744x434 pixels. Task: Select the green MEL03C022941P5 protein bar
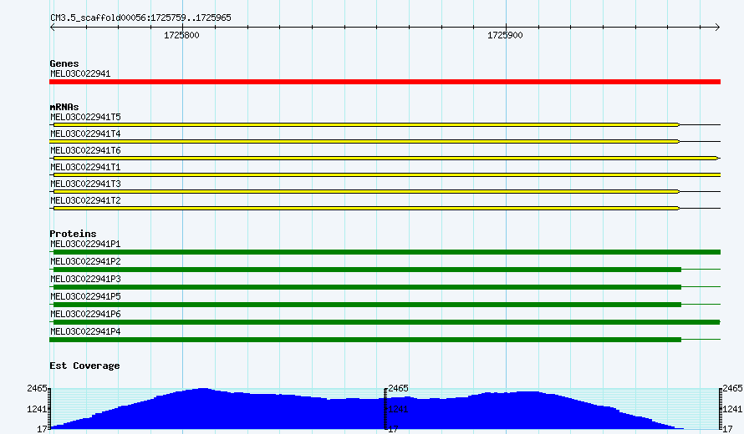[x=367, y=305]
